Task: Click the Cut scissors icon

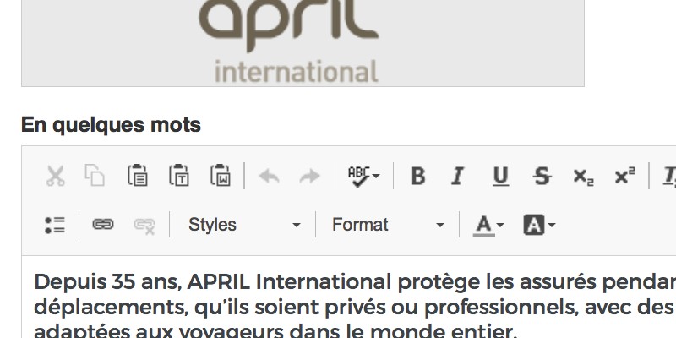Action: [x=55, y=176]
